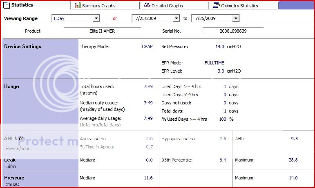Open the Oximetry Statistics tab

pyautogui.click(x=239, y=6)
